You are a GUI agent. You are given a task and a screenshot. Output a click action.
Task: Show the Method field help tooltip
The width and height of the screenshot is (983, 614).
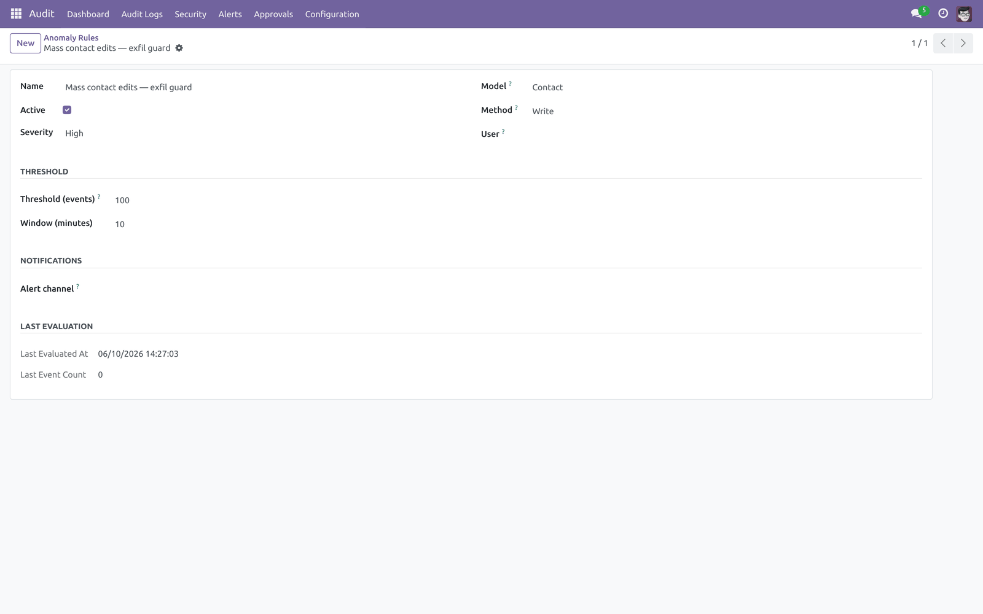click(516, 107)
